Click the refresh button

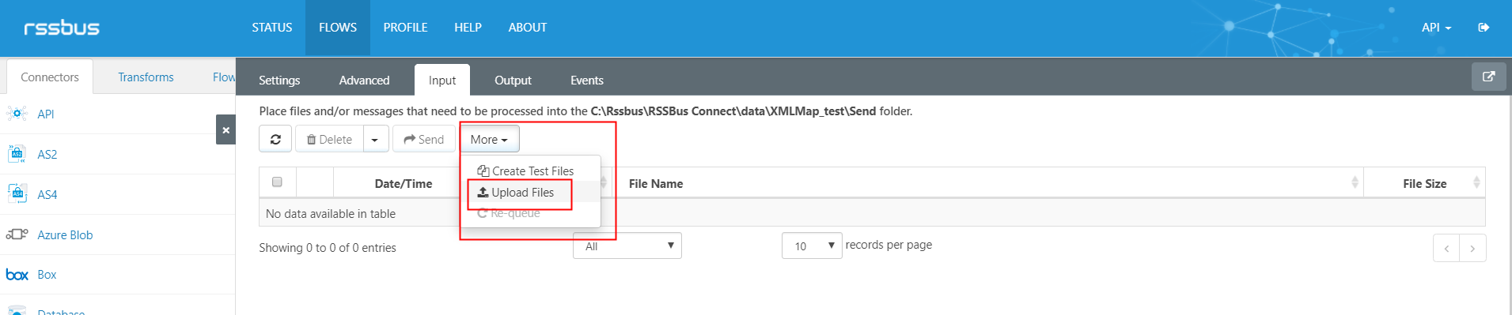275,139
